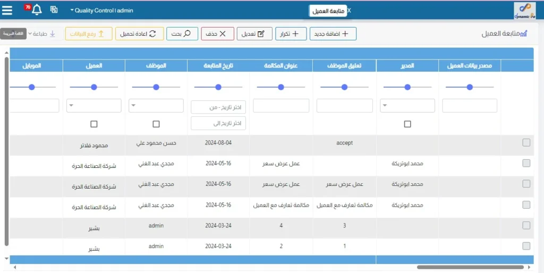
Task: Expand the Quality Control | admin dropdown
Action: pos(101,11)
